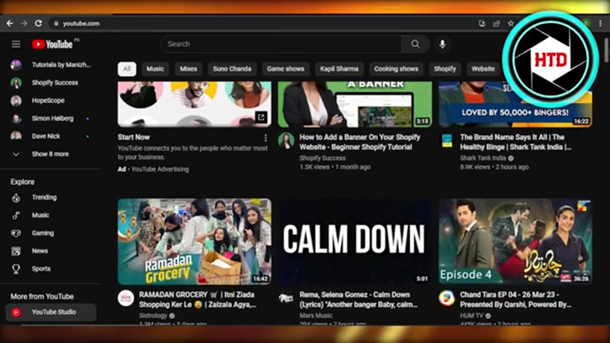
Task: Click Shark Tank India channel avatar
Action: pos(447,141)
